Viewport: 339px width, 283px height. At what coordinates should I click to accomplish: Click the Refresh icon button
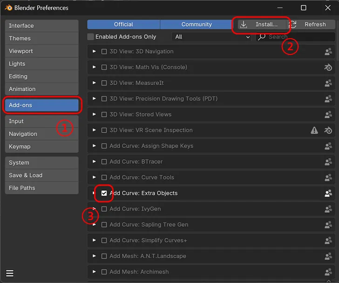(x=292, y=25)
